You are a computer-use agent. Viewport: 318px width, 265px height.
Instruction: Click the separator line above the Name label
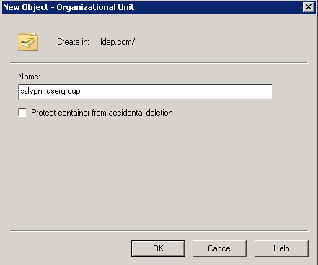[x=159, y=63]
